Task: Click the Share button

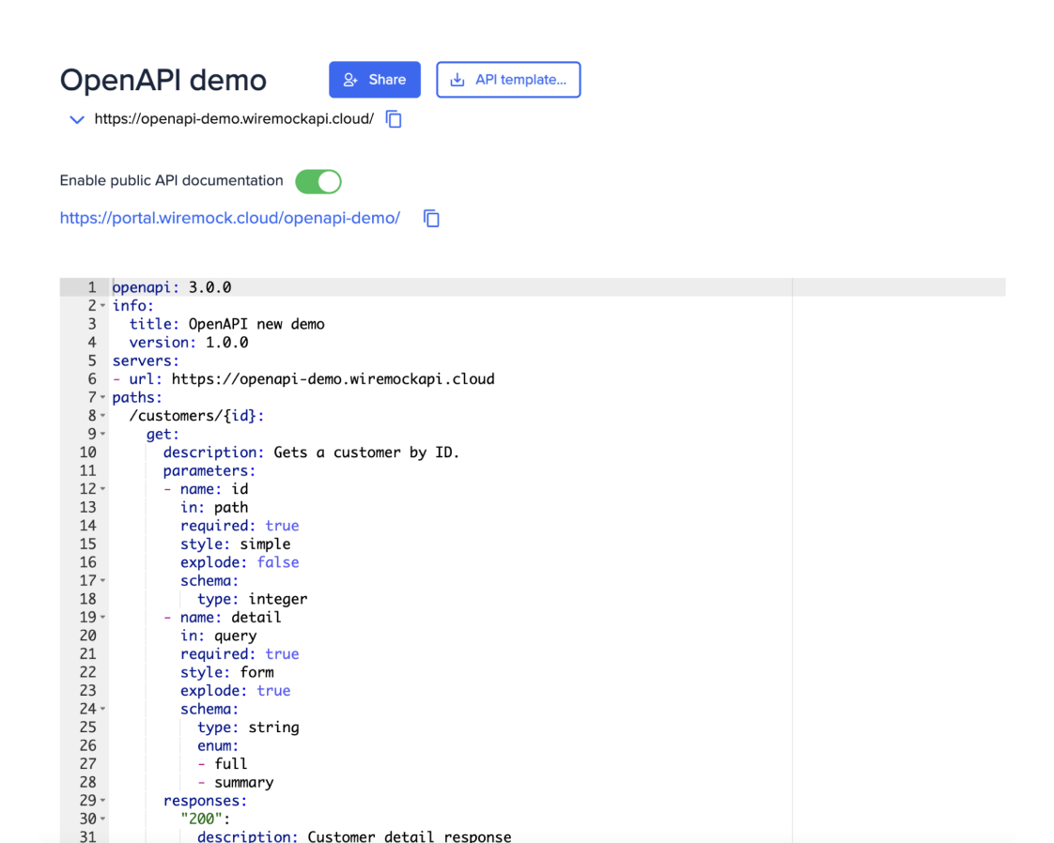Action: (374, 80)
